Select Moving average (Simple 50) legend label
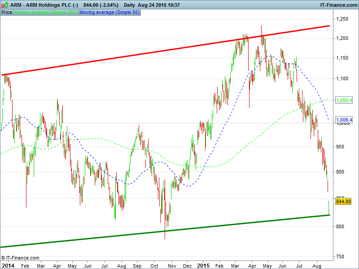Screen dimensions: 359x269 pos(109,12)
